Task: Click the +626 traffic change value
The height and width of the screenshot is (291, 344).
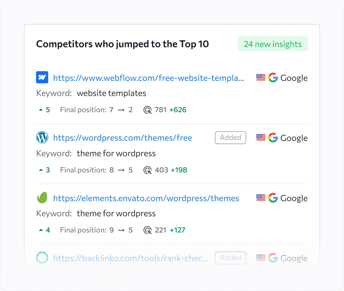Action: coord(178,110)
